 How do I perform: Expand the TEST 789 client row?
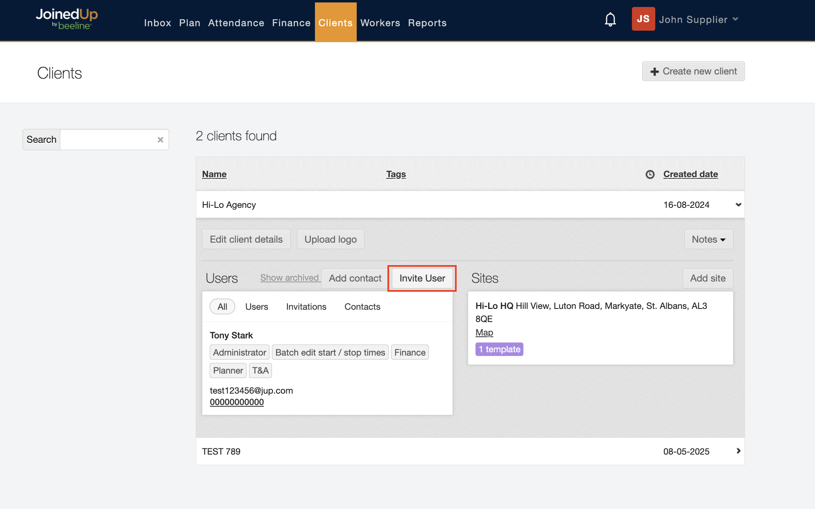coord(738,451)
